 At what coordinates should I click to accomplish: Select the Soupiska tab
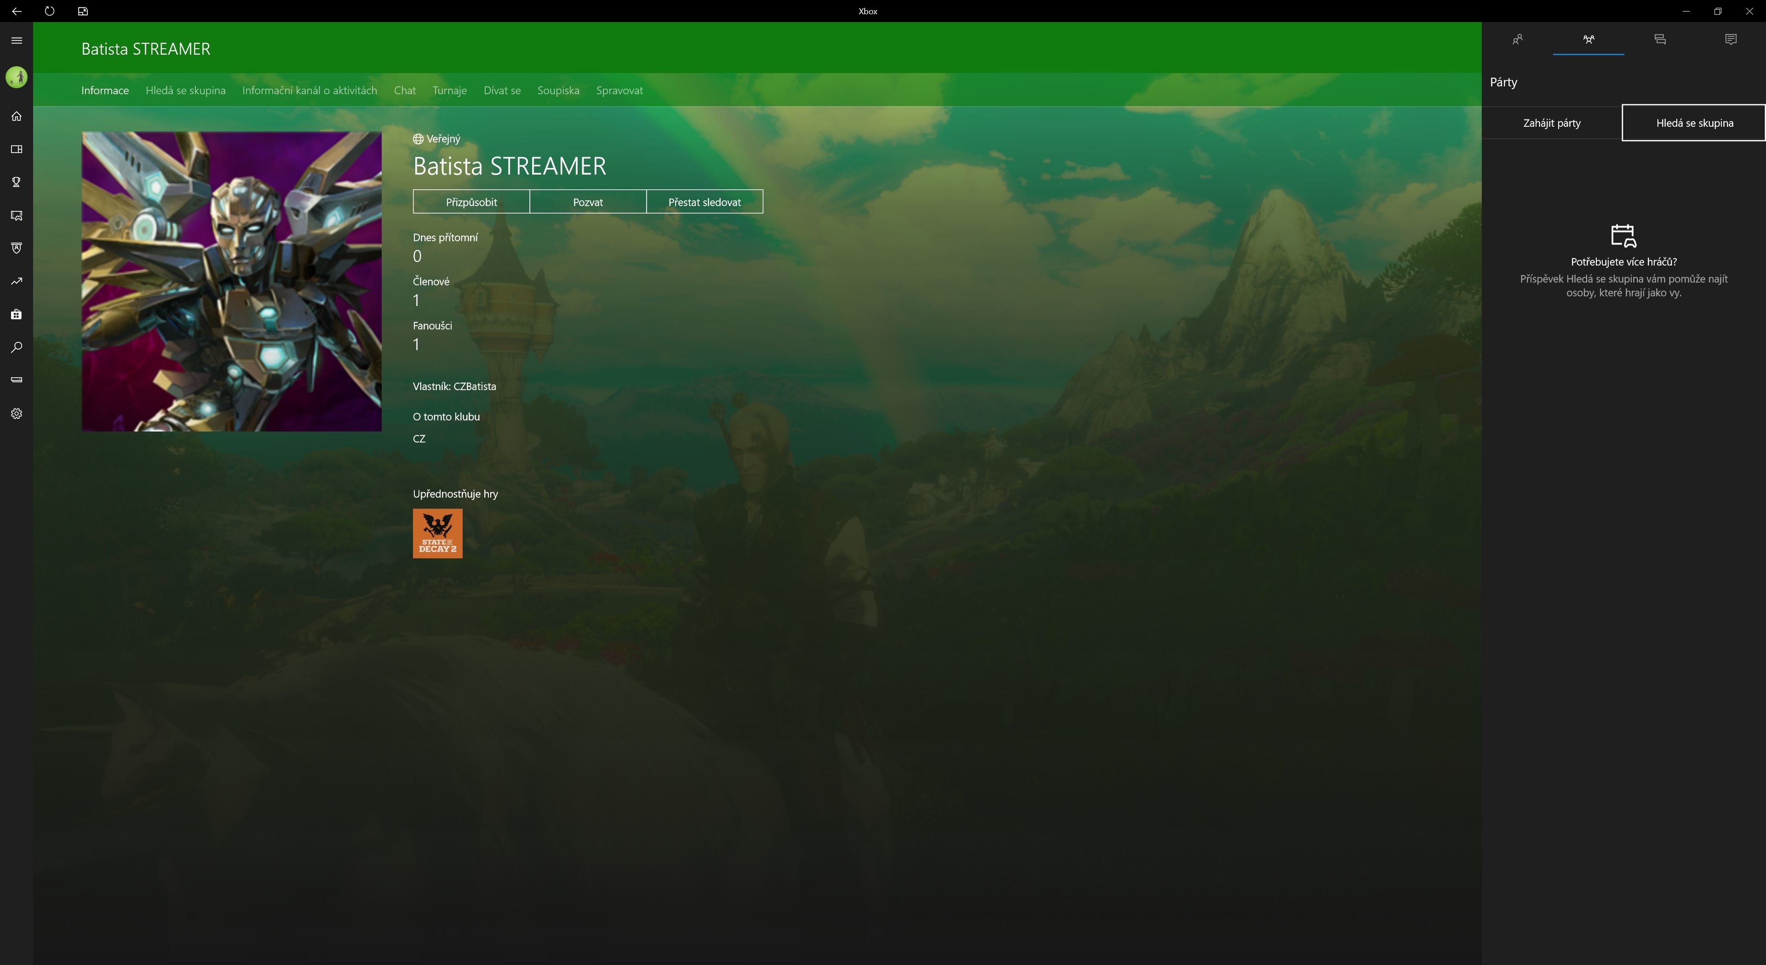pyautogui.click(x=558, y=91)
